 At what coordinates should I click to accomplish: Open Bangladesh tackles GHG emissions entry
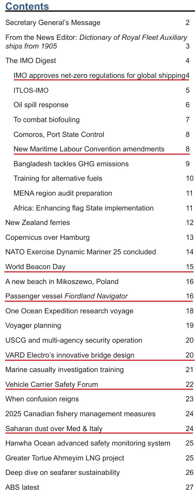click(71, 164)
